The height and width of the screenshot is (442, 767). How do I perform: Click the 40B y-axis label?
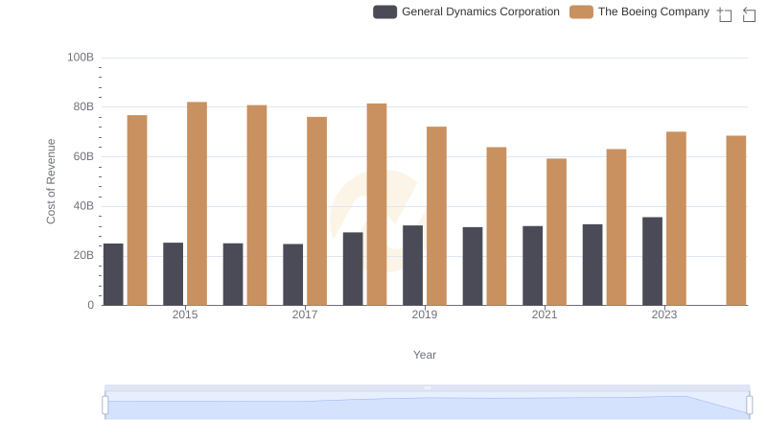[83, 206]
